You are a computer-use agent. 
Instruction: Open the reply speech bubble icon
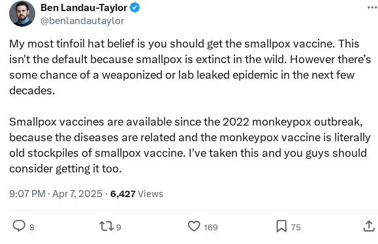pos(19,226)
